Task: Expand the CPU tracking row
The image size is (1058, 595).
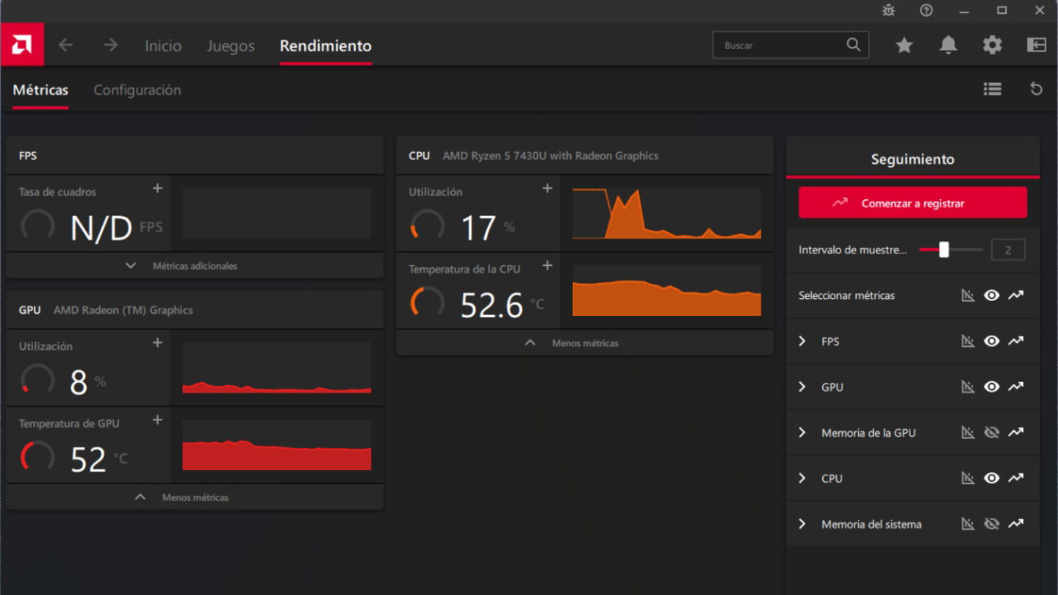Action: pos(802,478)
